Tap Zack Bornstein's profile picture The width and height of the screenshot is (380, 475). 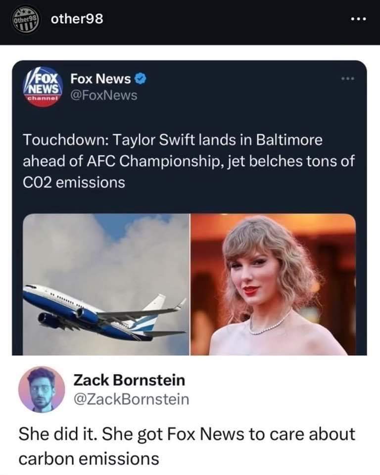coord(42,389)
